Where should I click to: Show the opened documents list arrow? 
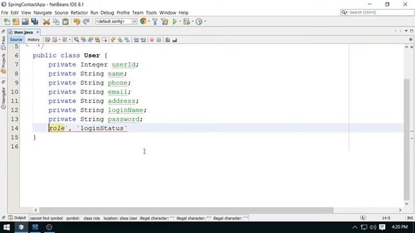coord(406,31)
